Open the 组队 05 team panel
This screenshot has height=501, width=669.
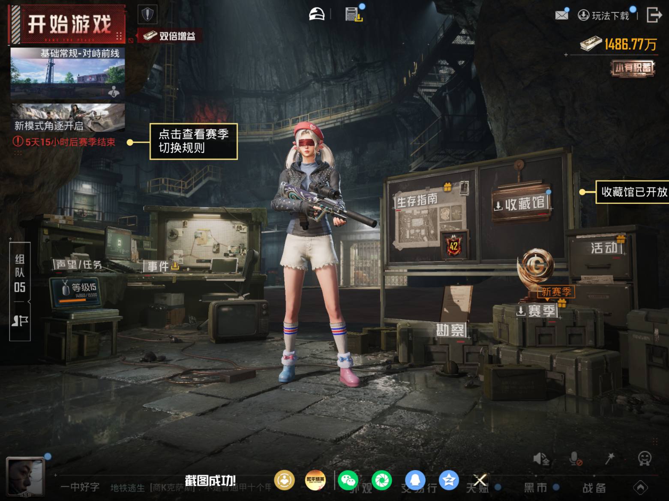click(20, 273)
